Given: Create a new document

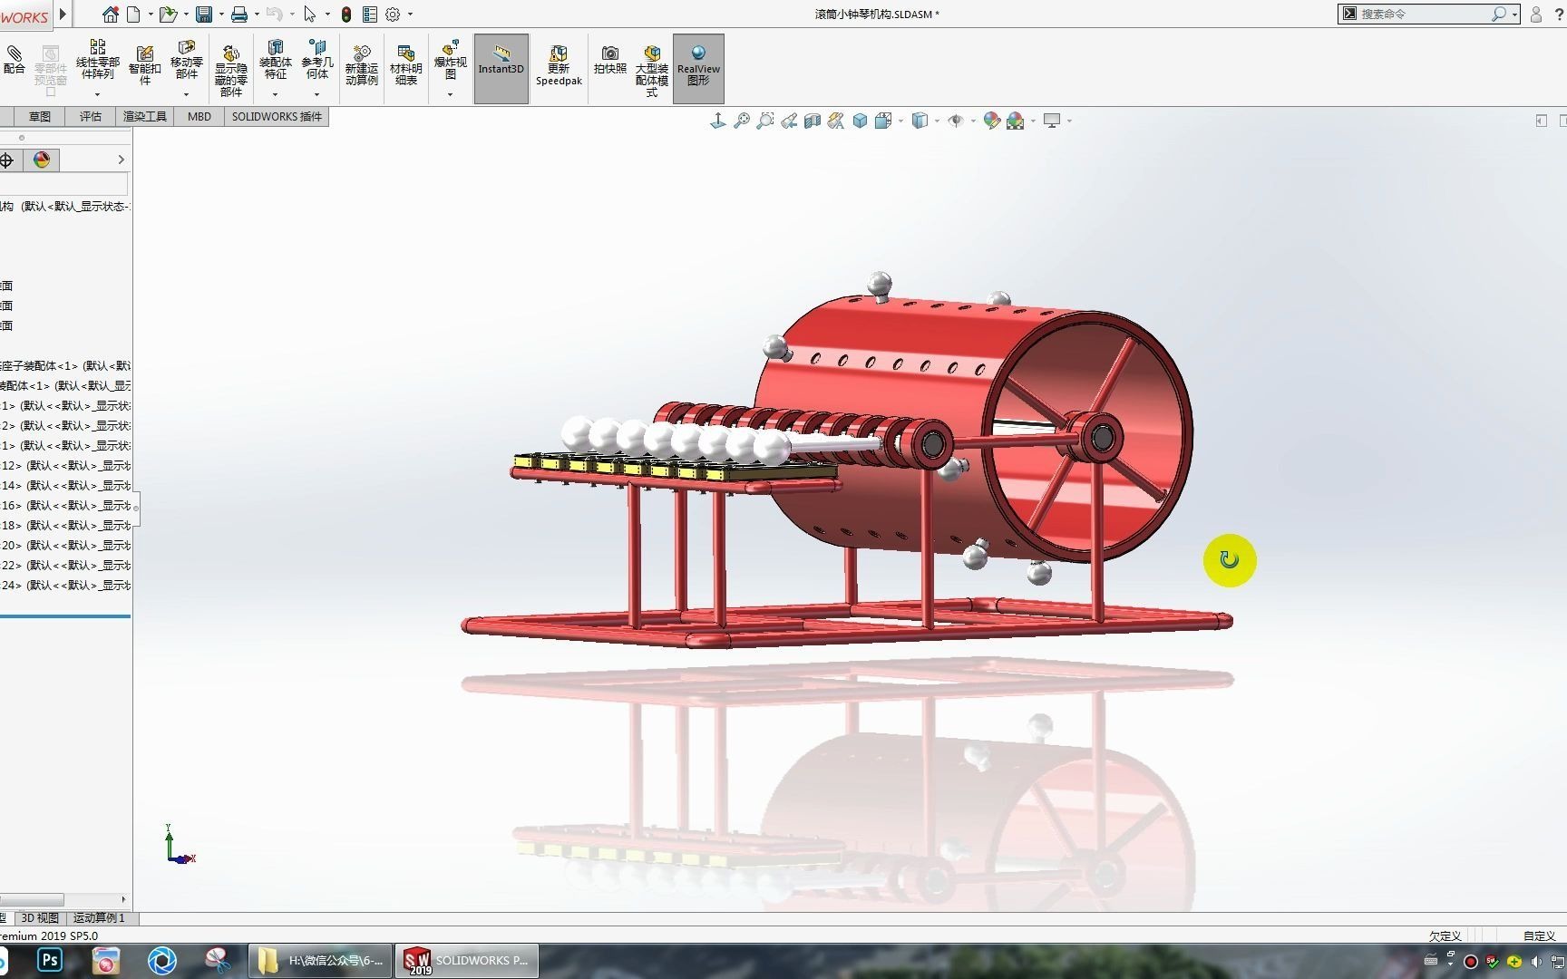Looking at the screenshot, I should click(134, 15).
